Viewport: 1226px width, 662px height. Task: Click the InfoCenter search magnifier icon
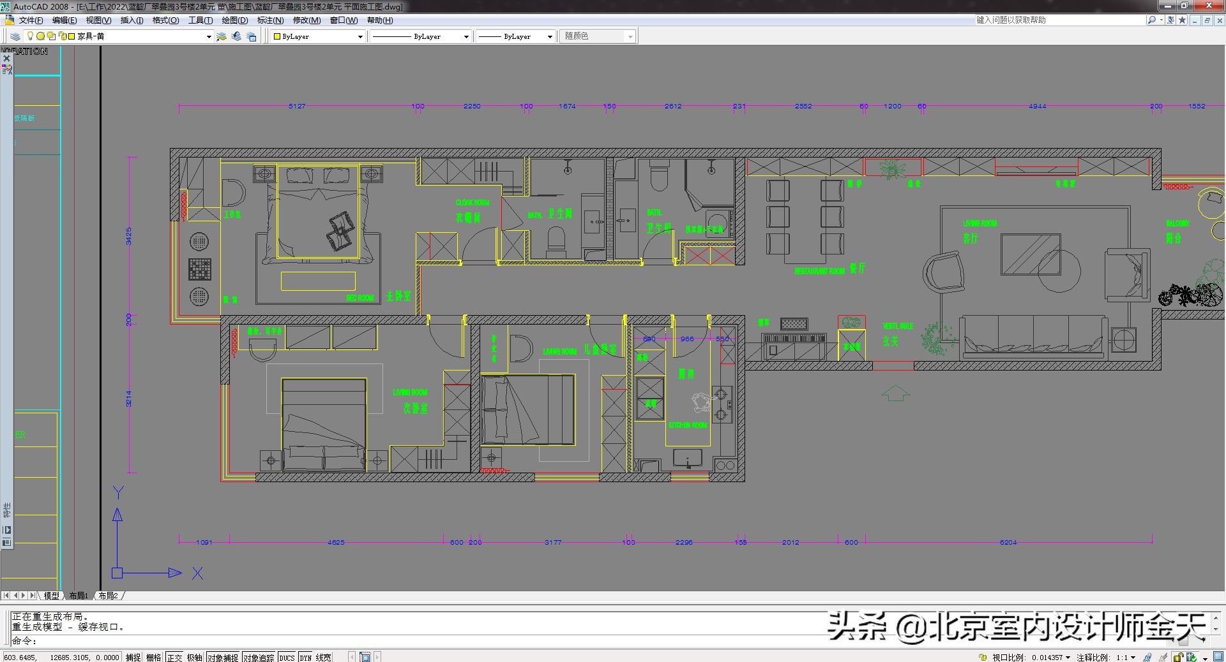1151,20
